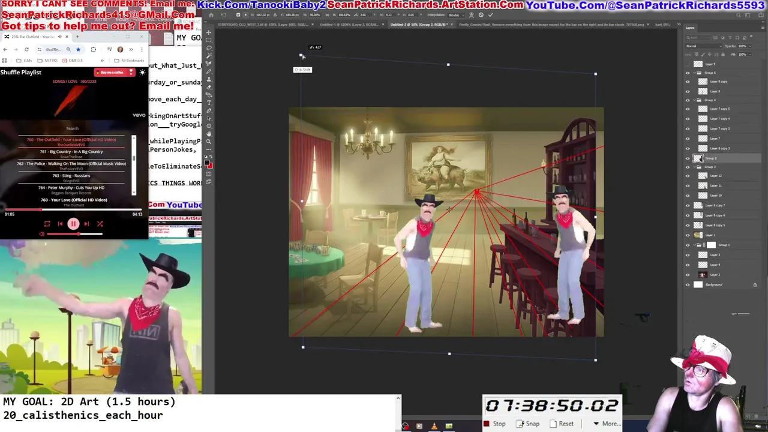Toggle shuffle in the music player
768x432 pixels.
[100, 224]
